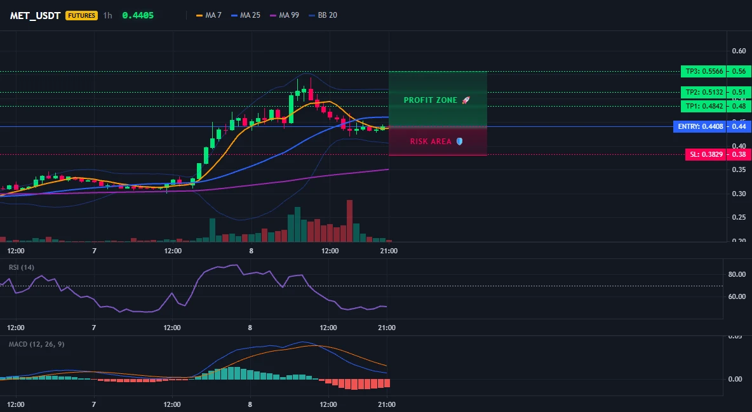Click the 60.00 RSI axis value
Image resolution: width=752 pixels, height=412 pixels.
737,296
